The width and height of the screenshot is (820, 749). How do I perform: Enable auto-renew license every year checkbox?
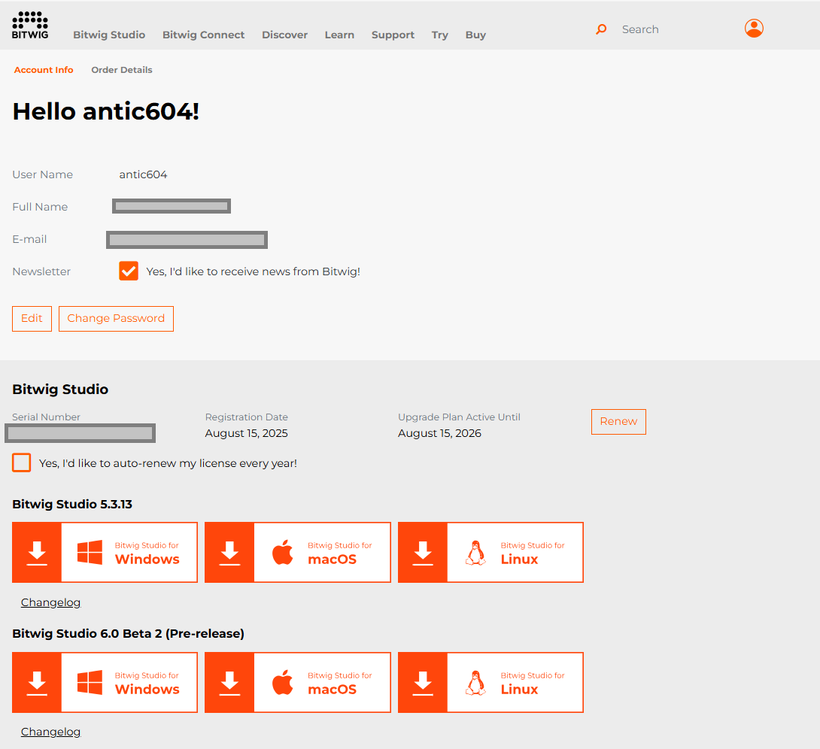[x=22, y=463]
